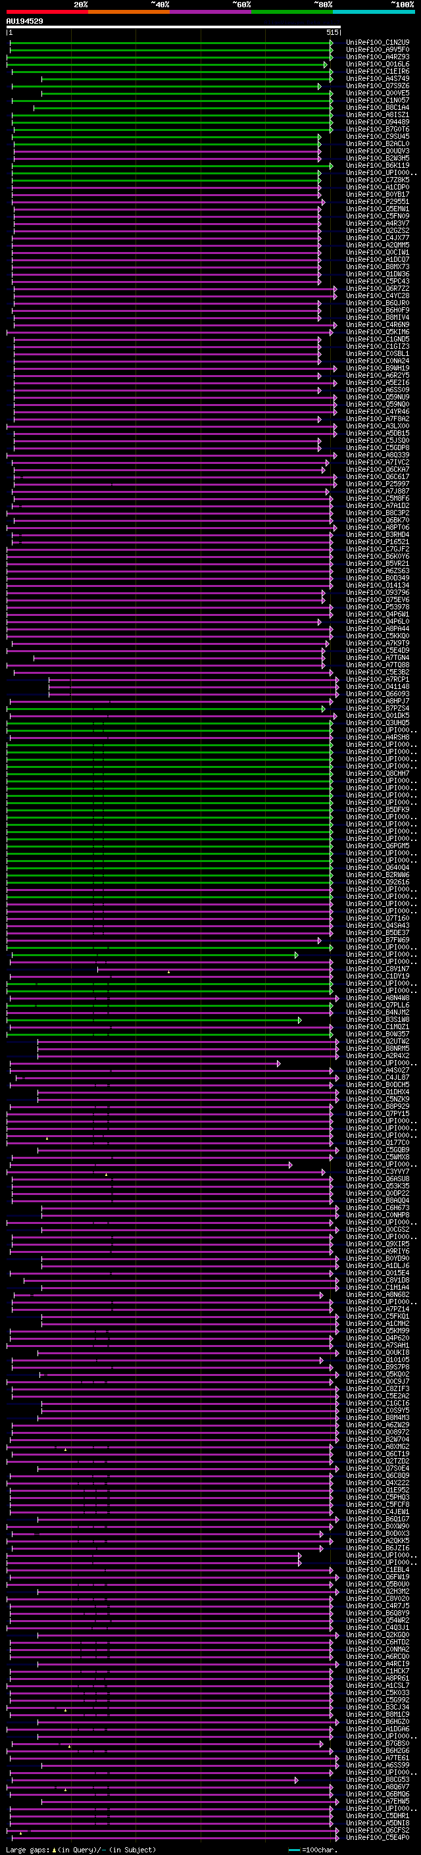
Task: Select hit label UniRef100_Q00VE5
Action: point(378,93)
